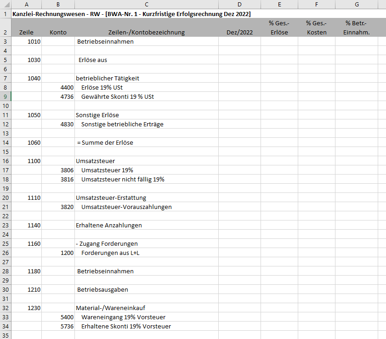Click account number 4830
The image size is (386, 339).
58,124
